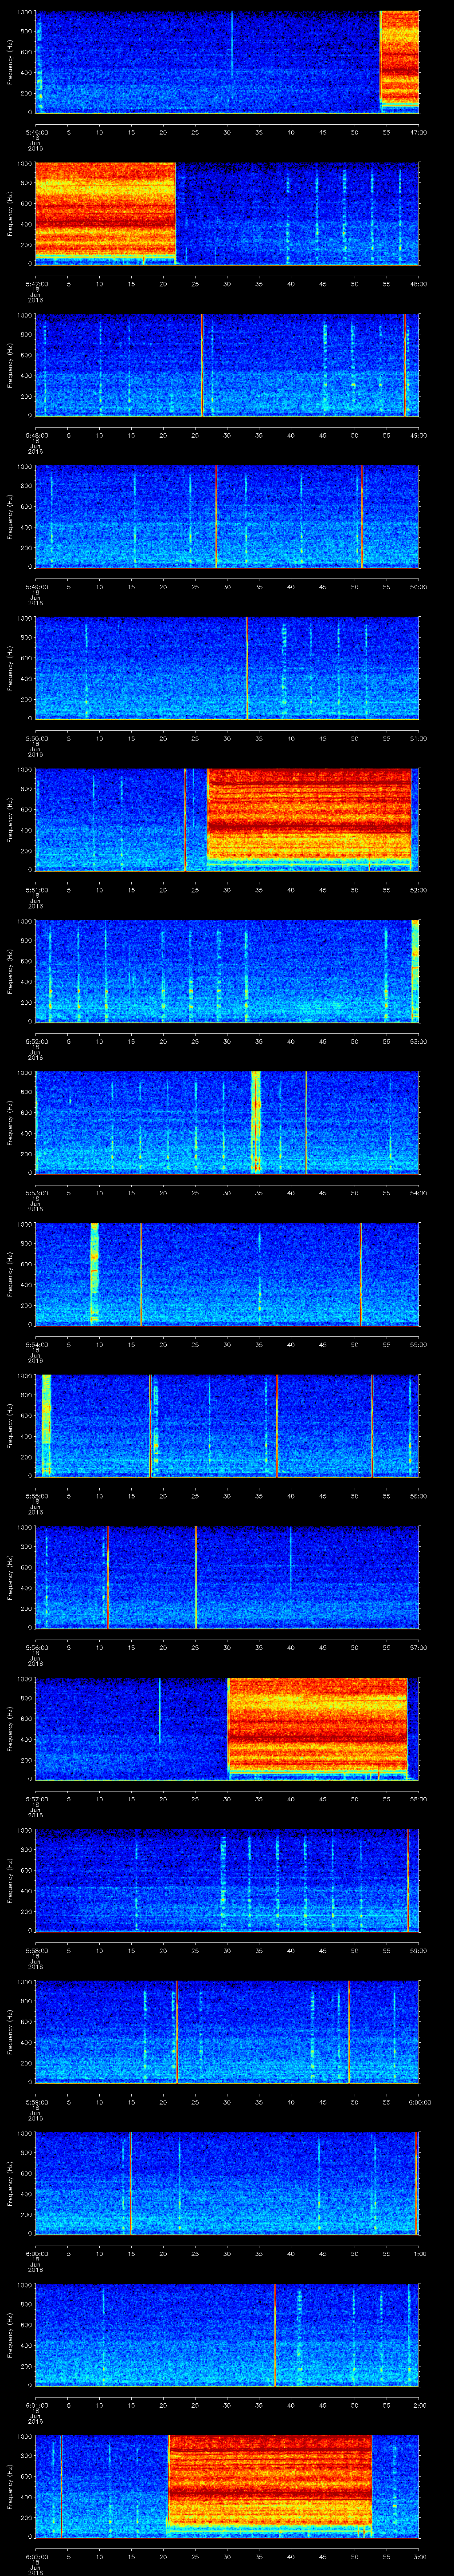The width and height of the screenshot is (454, 2576).
Task: Select the red line near 42 s in 5:53:00 spectrogram
Action: point(305,1122)
